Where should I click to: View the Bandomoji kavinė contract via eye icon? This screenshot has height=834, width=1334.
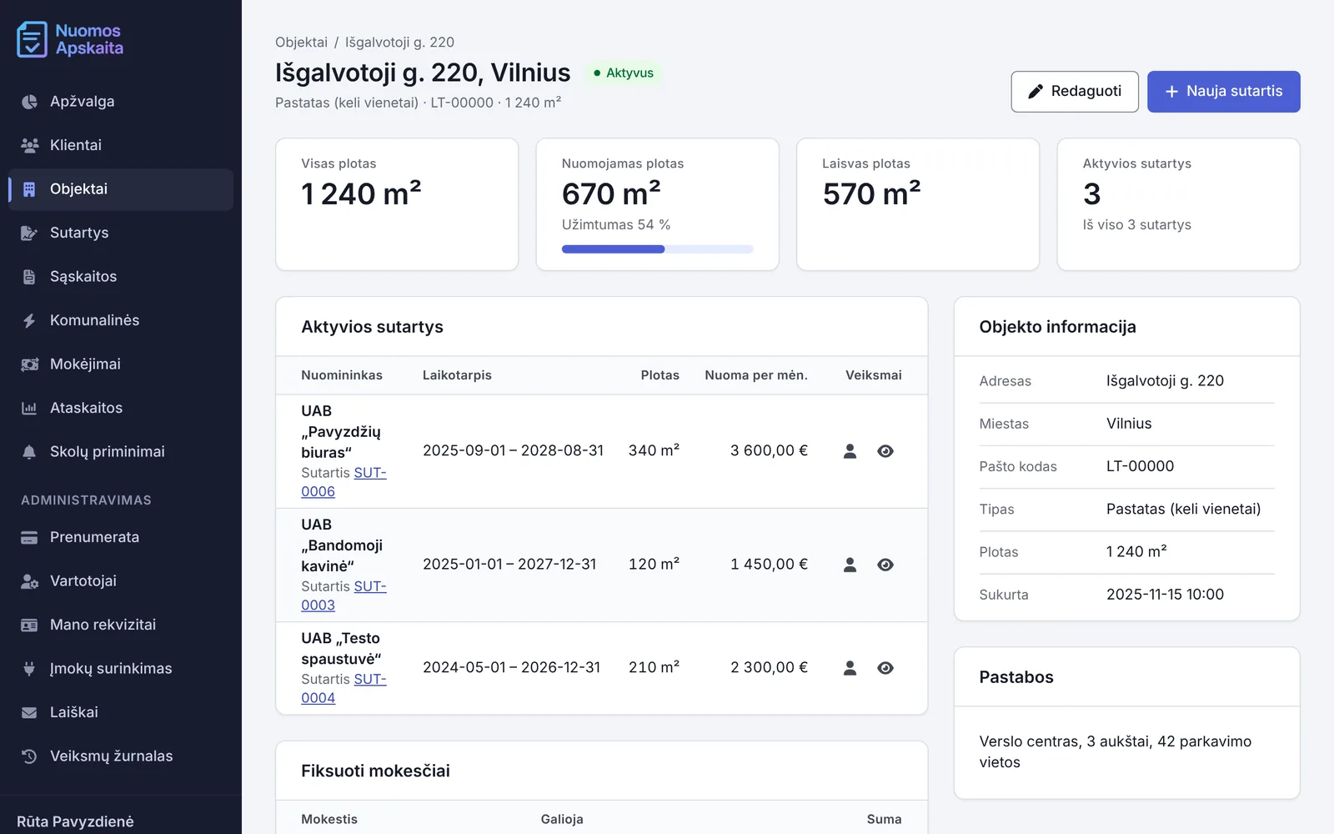pos(885,565)
